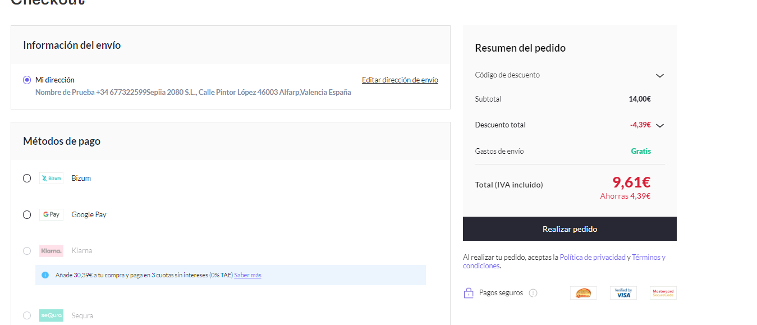Select the Klarna payment radio button

(x=27, y=251)
